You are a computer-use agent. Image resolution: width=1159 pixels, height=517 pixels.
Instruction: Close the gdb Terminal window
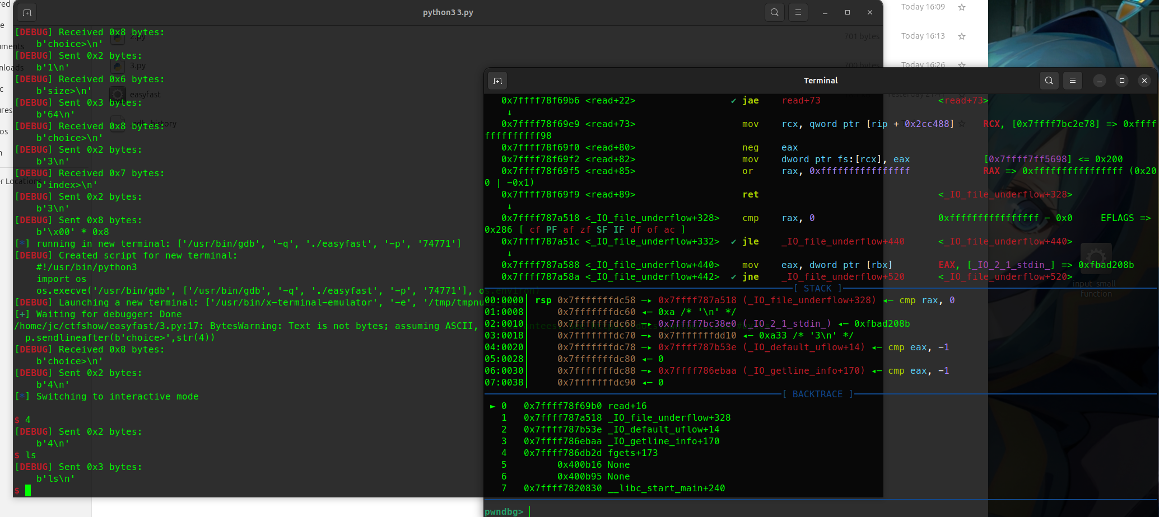click(x=1144, y=81)
